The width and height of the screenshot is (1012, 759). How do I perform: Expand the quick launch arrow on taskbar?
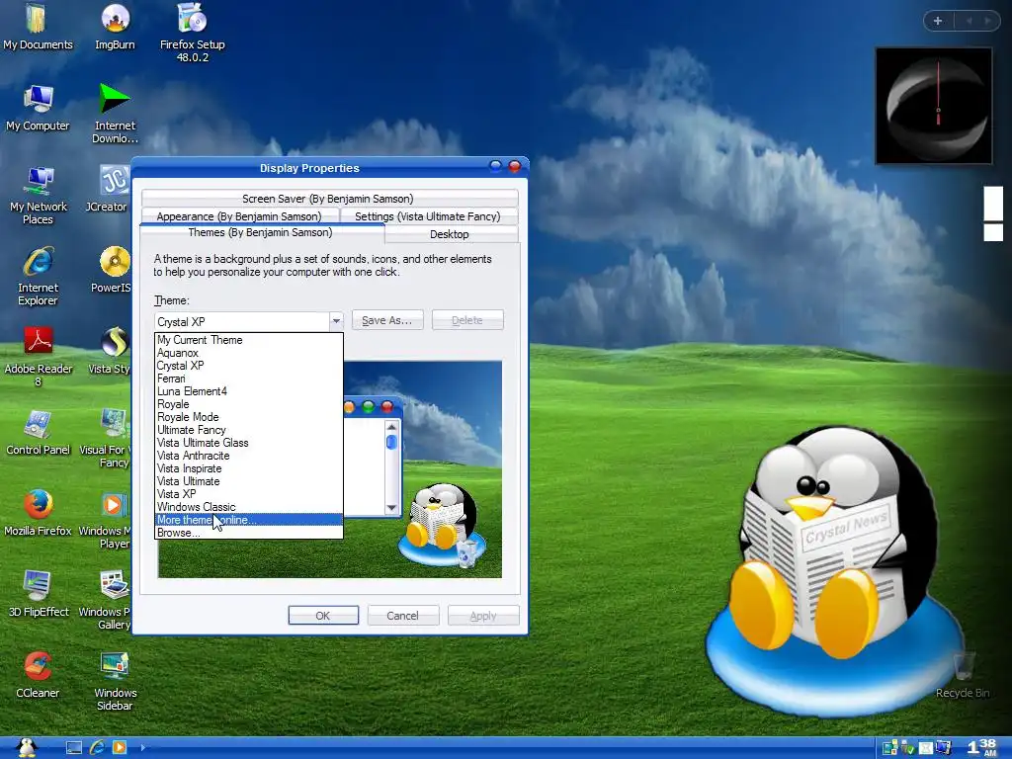tap(142, 747)
